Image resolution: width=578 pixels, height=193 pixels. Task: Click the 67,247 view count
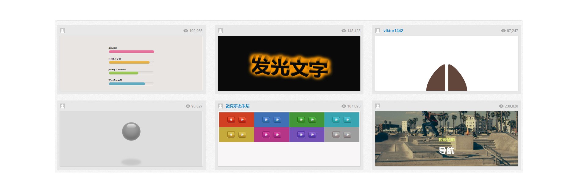point(512,31)
